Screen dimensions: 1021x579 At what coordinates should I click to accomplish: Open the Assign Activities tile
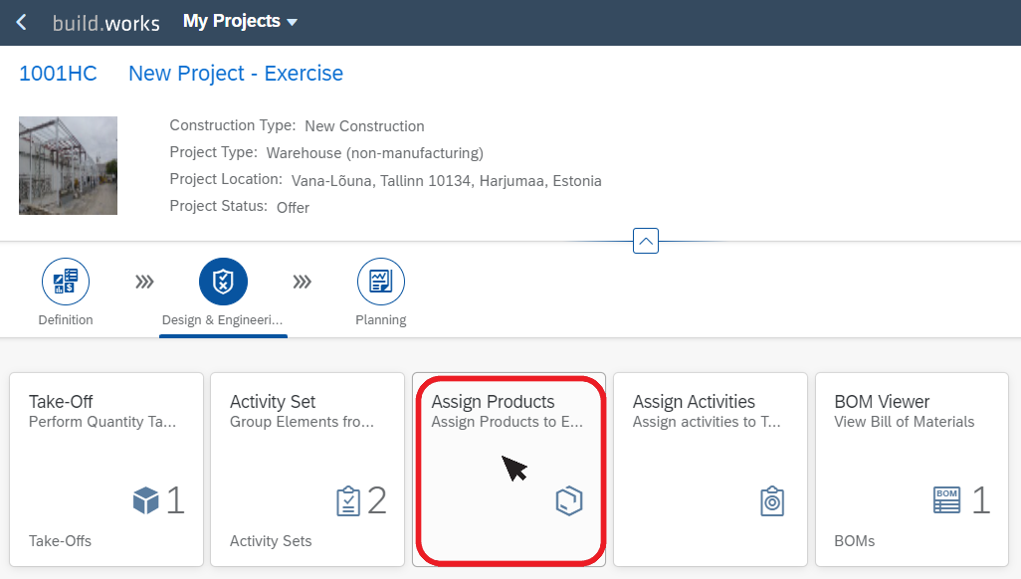(x=711, y=470)
